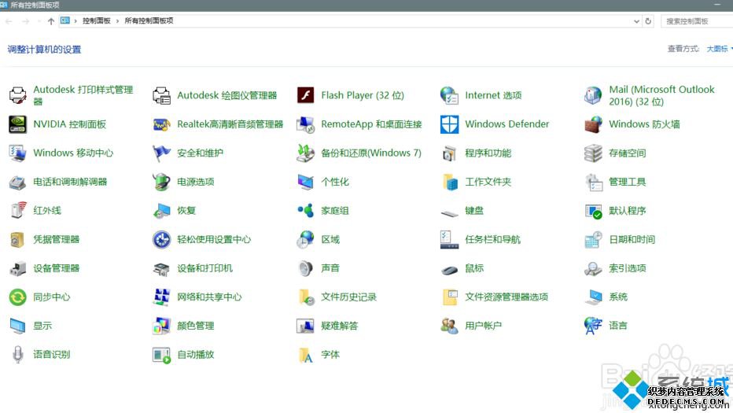Open Autodesk 绘图仪管理器 link

[x=227, y=95]
